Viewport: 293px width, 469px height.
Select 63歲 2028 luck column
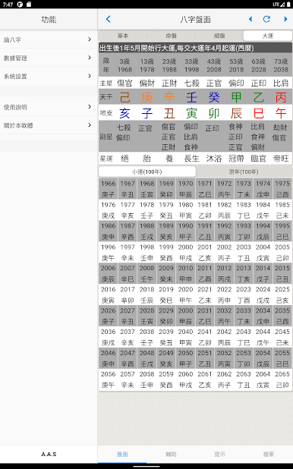coord(259,65)
